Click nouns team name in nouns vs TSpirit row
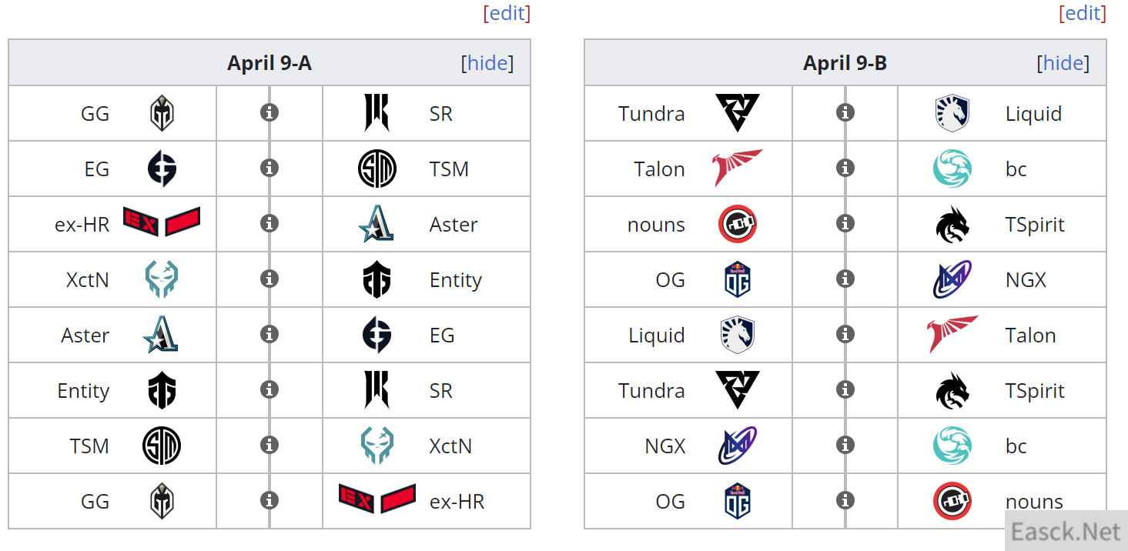1128x551 pixels. point(656,225)
